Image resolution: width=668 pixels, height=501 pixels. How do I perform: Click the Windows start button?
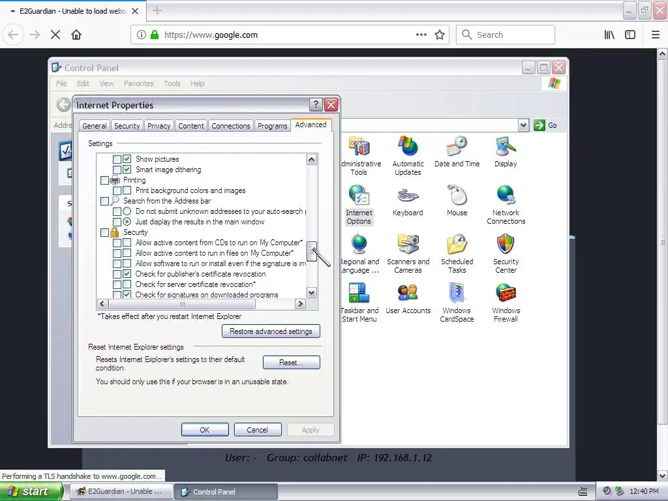[x=30, y=492]
